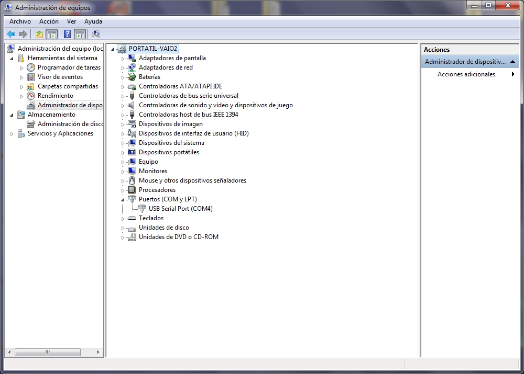Select Administración de discos in left tree
524x374 pixels.
click(x=70, y=124)
